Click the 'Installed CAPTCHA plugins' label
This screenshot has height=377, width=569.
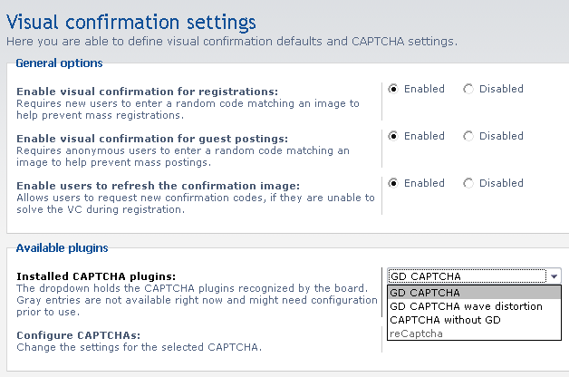[x=95, y=275]
